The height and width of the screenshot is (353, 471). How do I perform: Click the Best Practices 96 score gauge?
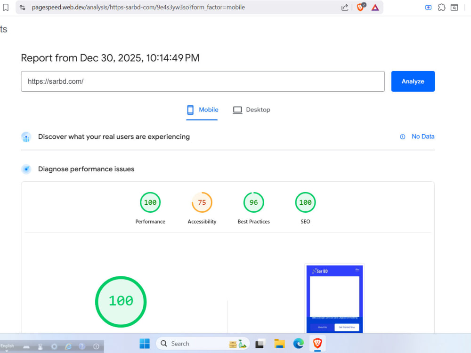253,202
